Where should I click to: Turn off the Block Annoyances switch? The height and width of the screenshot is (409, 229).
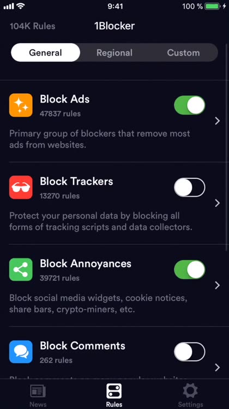coord(190,269)
